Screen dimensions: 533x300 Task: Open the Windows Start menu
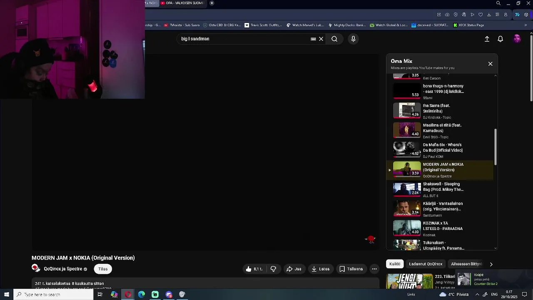coord(7,295)
